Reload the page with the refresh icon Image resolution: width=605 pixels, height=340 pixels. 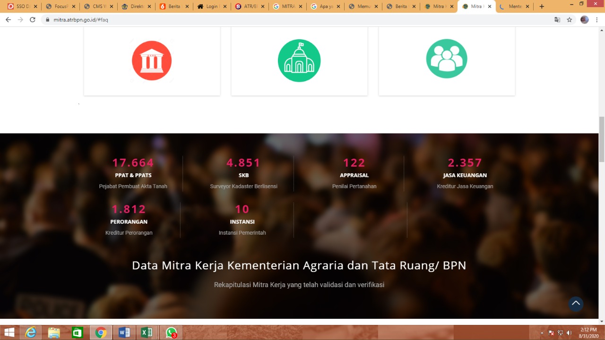[33, 20]
